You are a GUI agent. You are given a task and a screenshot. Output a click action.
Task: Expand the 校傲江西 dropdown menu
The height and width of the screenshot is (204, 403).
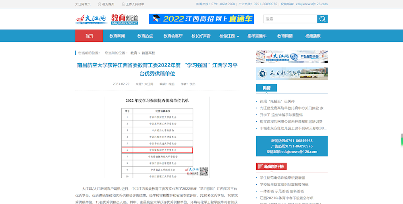229,36
